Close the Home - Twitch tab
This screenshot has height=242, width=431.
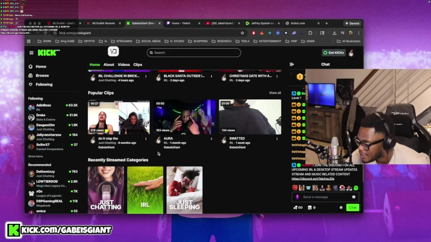[199, 23]
